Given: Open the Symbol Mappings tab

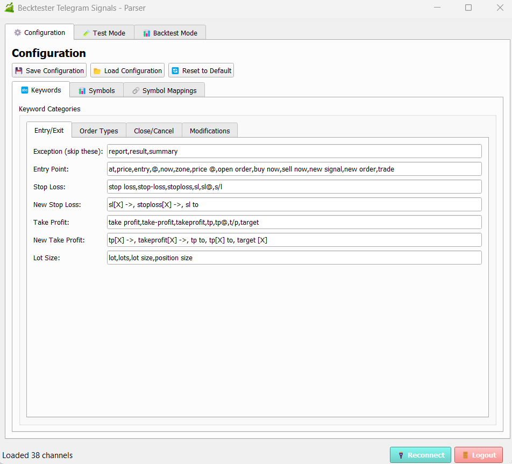Looking at the screenshot, I should (x=164, y=91).
